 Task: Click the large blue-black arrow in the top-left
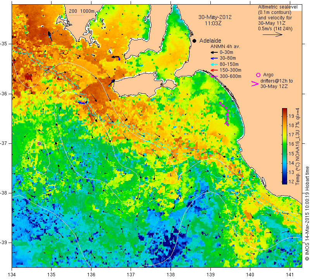(50, 36)
